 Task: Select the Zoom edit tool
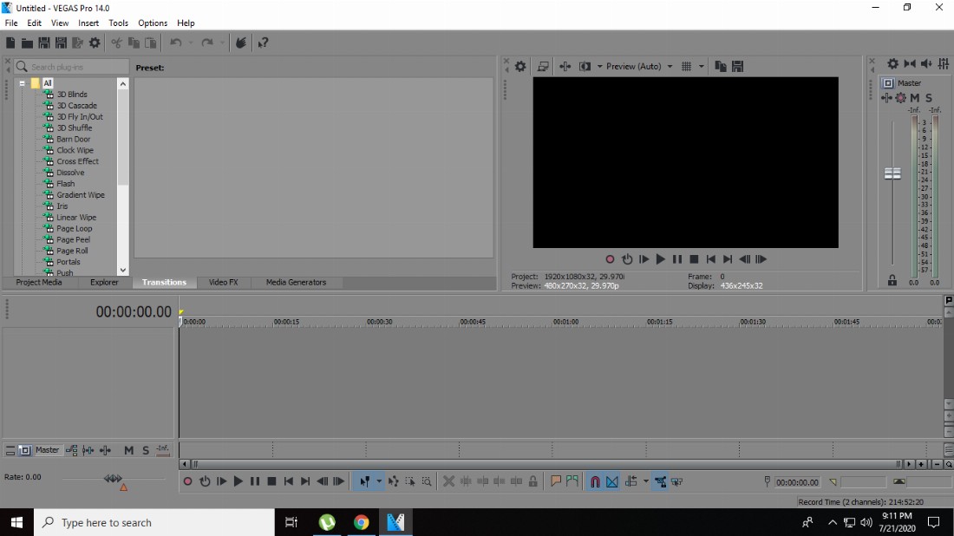[x=427, y=481]
